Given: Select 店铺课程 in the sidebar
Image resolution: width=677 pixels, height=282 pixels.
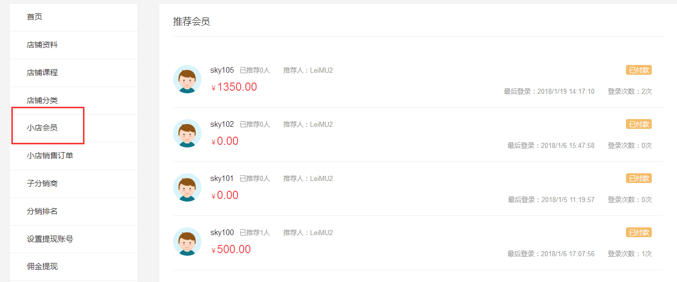Looking at the screenshot, I should coord(74,73).
